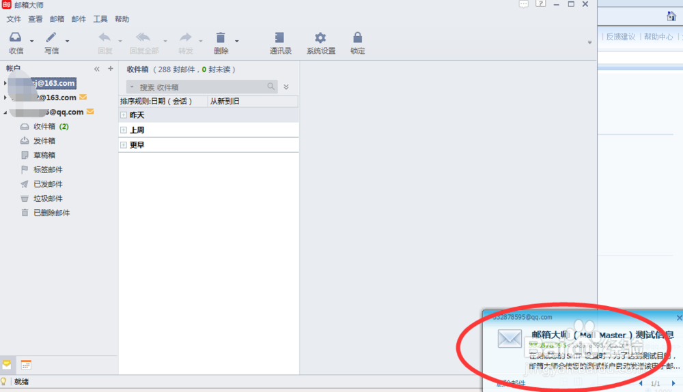Go to next notification with right arrow

click(x=673, y=383)
